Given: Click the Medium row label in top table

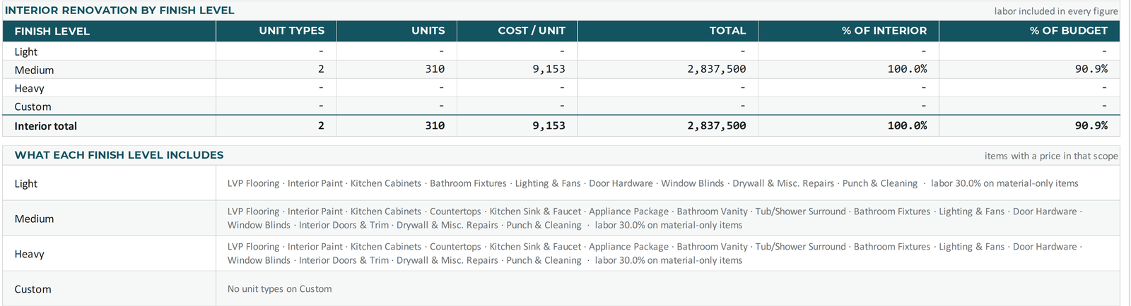Looking at the screenshot, I should point(34,70).
